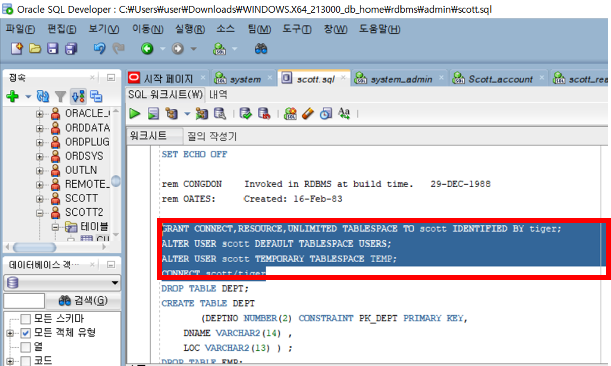Expand the OUTLN user node
Screen dimensions: 611x366
(x=40, y=170)
